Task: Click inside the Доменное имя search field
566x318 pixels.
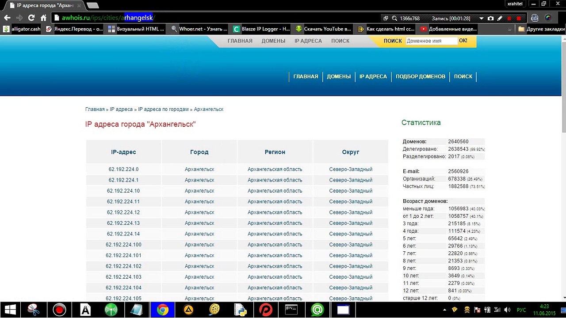Action: pyautogui.click(x=432, y=41)
